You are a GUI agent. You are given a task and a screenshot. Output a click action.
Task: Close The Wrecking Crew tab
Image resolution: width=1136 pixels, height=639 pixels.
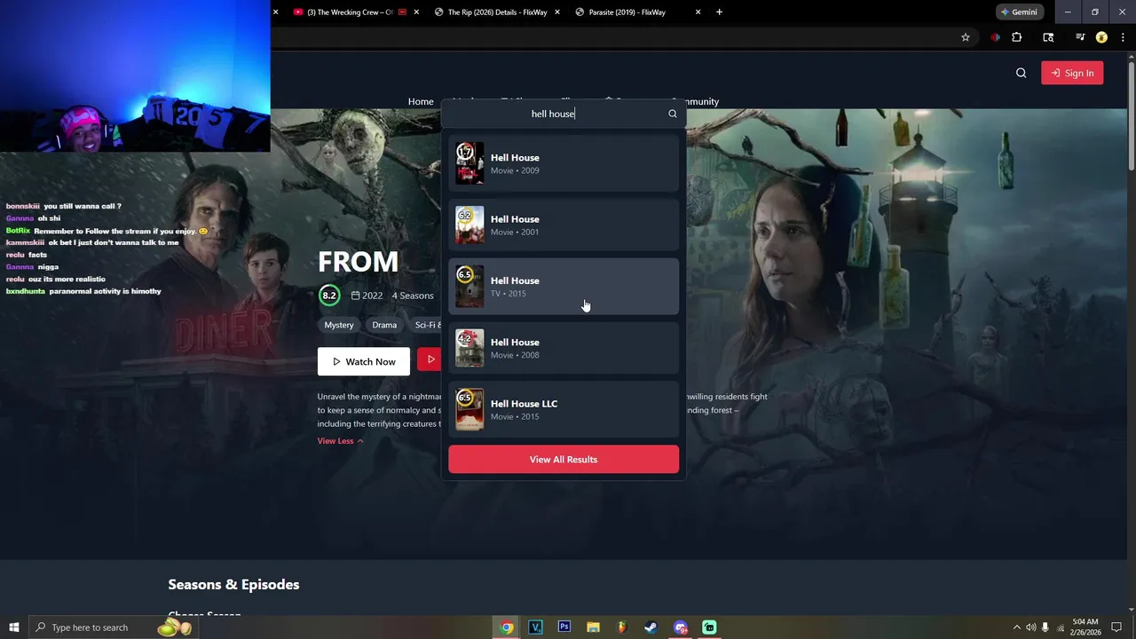[x=416, y=12]
